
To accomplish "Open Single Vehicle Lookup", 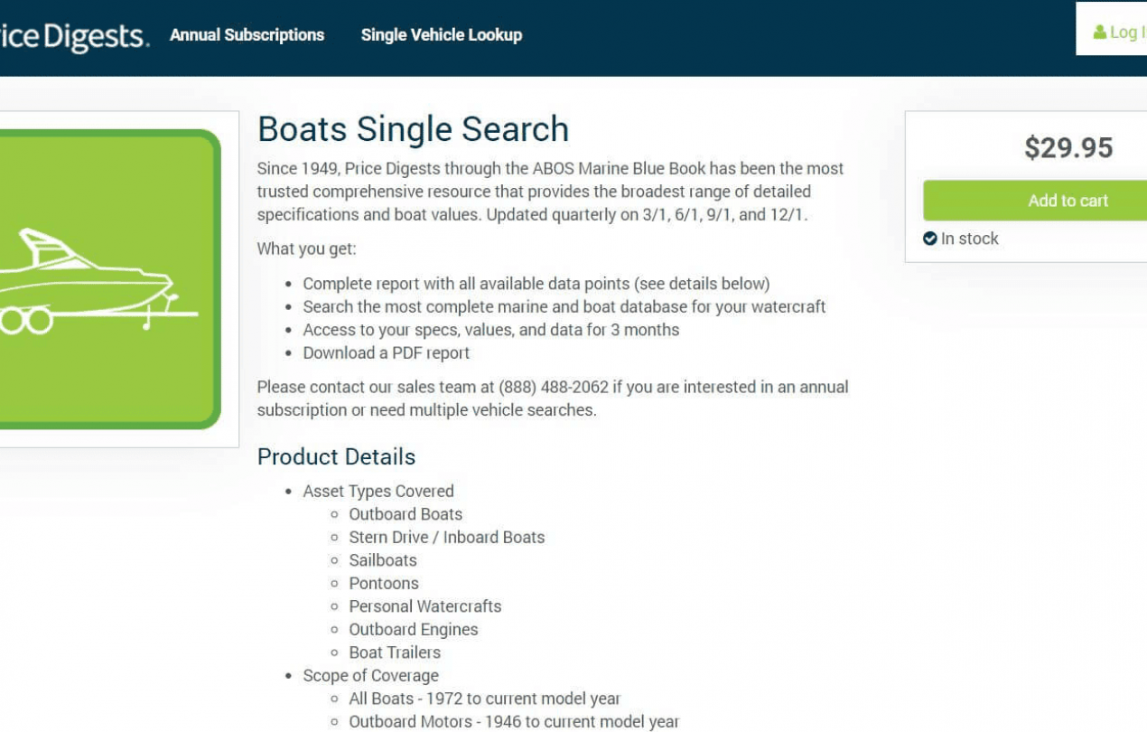I will pyautogui.click(x=442, y=35).
